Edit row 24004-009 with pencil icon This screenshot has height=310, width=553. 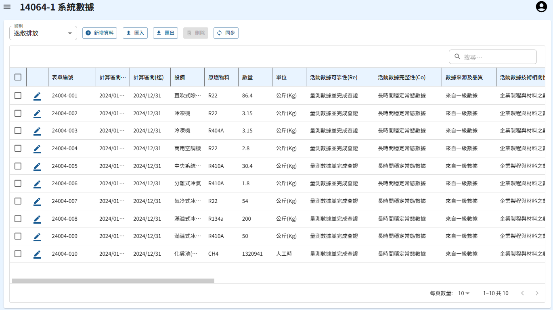pyautogui.click(x=37, y=236)
